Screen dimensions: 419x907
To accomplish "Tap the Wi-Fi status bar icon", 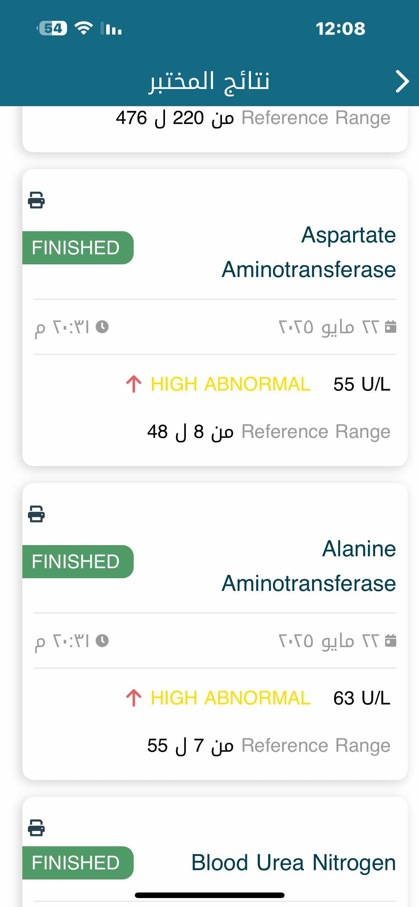I will 83,28.
